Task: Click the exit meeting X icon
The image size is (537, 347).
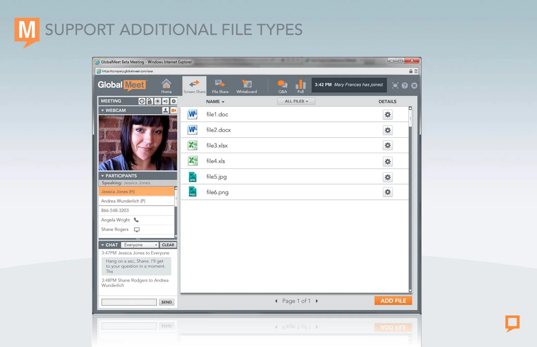Action: tap(414, 85)
